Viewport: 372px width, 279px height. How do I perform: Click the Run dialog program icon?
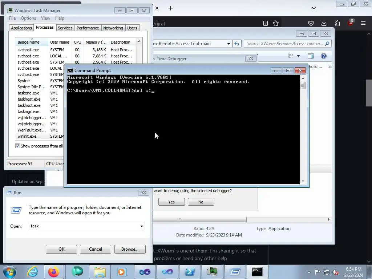click(16, 210)
